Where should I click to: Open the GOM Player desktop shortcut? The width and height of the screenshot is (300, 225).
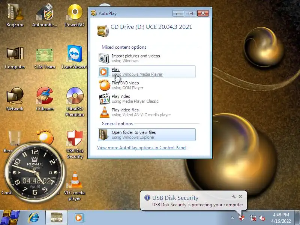(45, 136)
